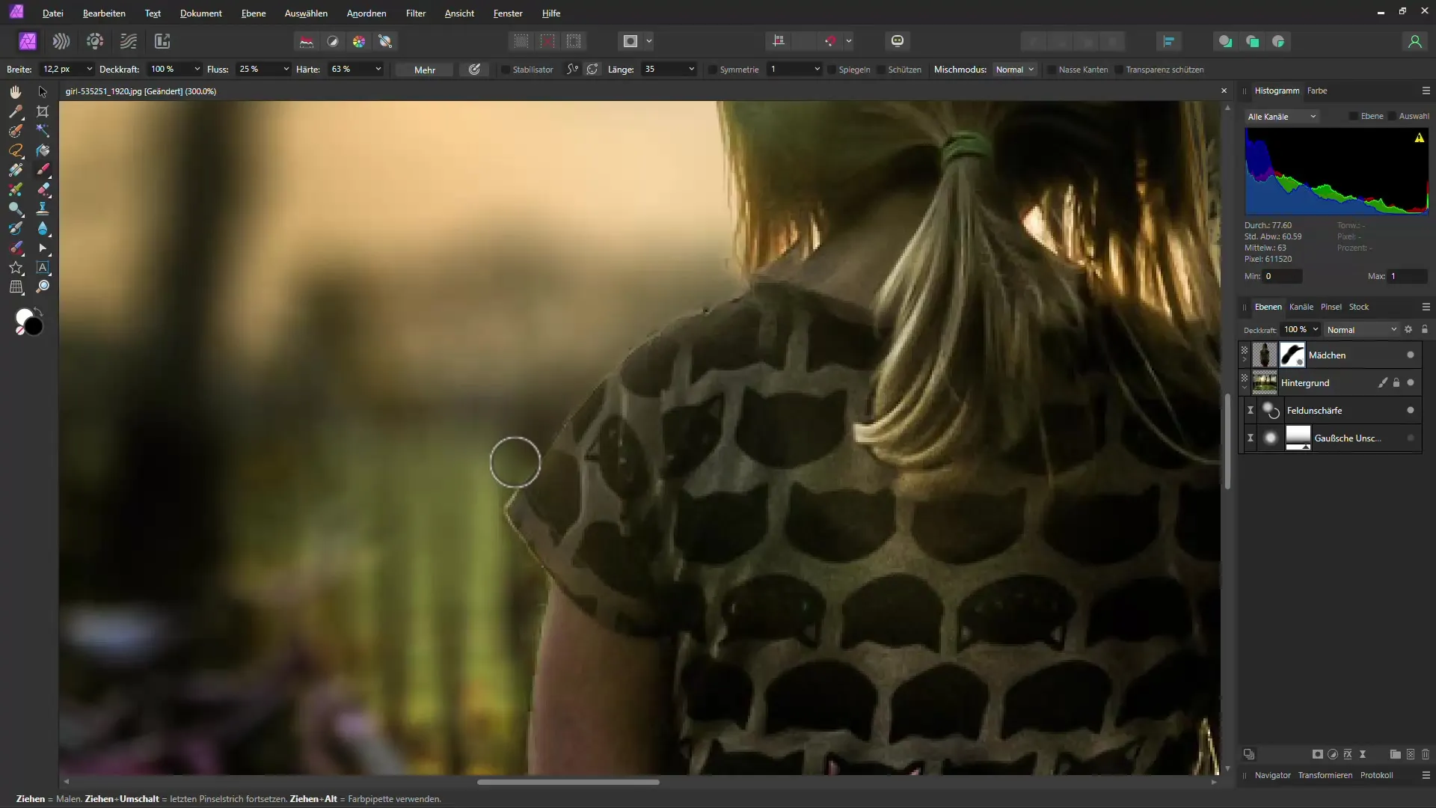
Task: Open the Länge length dropdown
Action: (x=691, y=70)
